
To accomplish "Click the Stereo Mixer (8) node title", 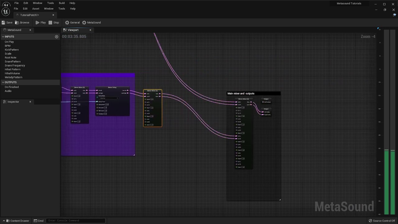I will click(243, 99).
